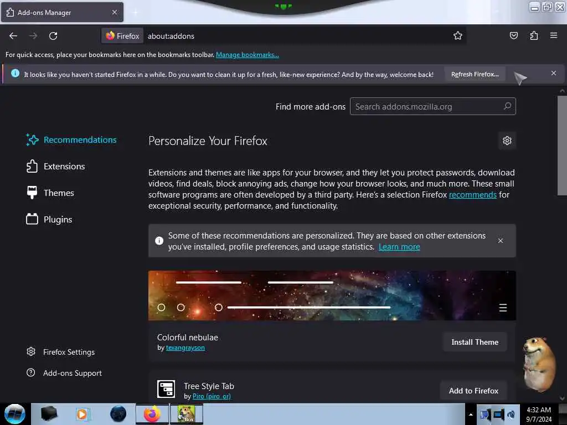Bookmark this page with the star icon
567x425 pixels.
(458, 36)
